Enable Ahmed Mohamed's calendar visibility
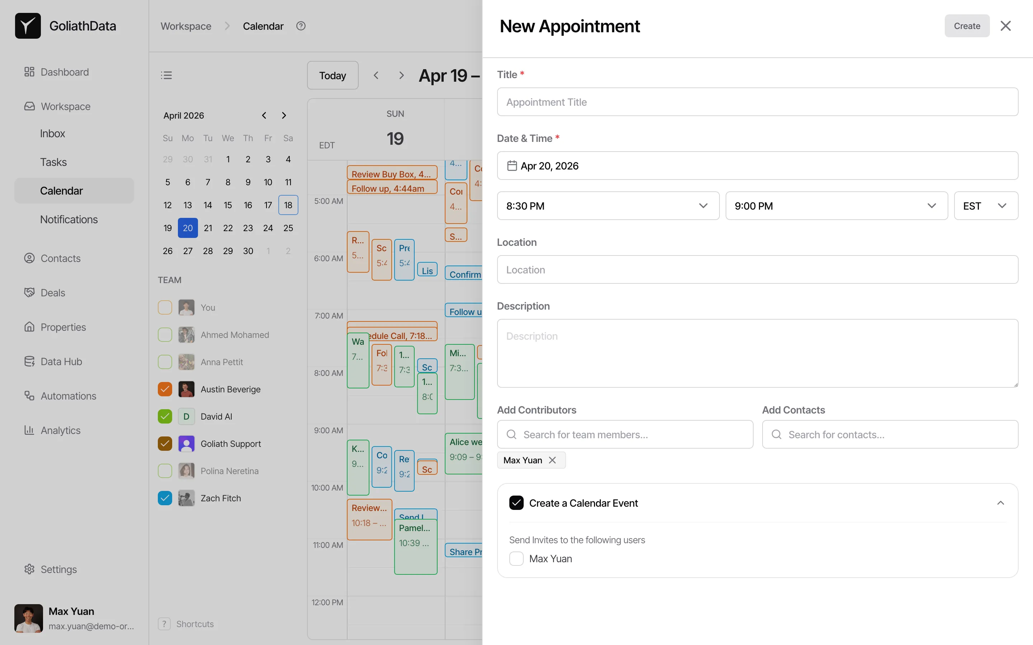Screen dimensions: 1033x645 164,334
